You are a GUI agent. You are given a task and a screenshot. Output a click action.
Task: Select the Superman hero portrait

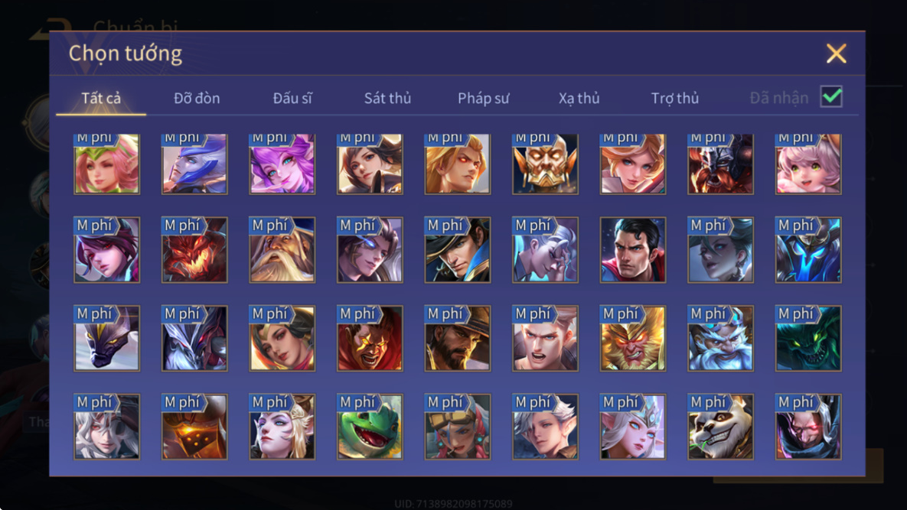pyautogui.click(x=633, y=250)
